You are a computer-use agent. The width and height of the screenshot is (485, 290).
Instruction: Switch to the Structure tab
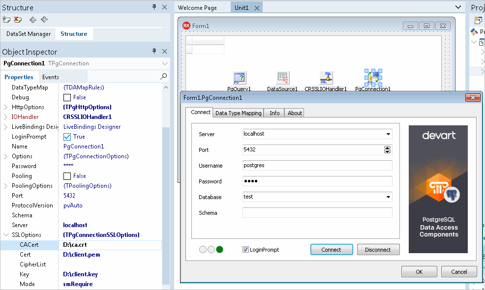coord(74,34)
